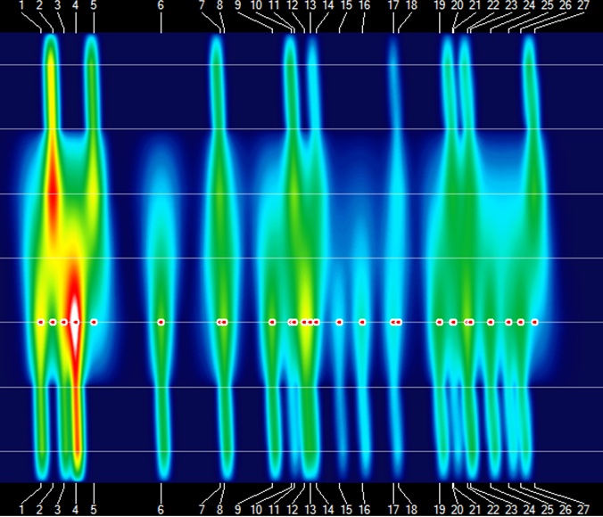
Task: Click lane label 10 in the bottom ruler
Action: [x=256, y=510]
